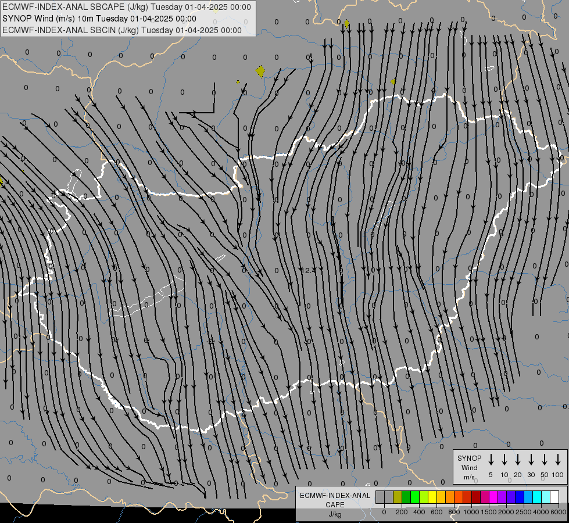Click the 2500 tick label on CAPE scale
The height and width of the screenshot is (523, 569).
(x=523, y=512)
